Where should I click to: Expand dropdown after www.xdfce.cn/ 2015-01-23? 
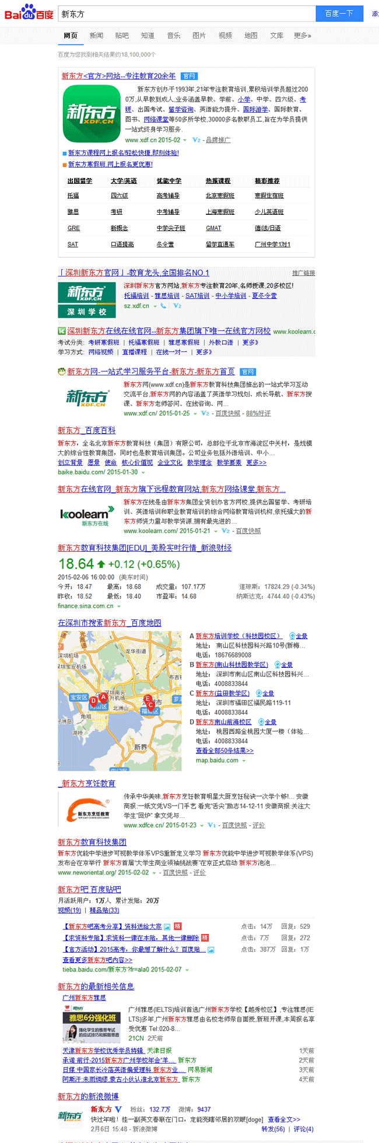[x=201, y=825]
